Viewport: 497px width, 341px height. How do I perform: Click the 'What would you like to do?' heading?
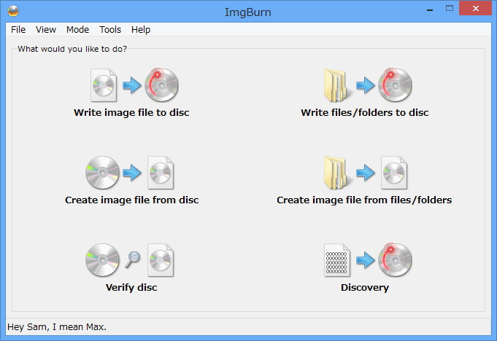click(72, 49)
